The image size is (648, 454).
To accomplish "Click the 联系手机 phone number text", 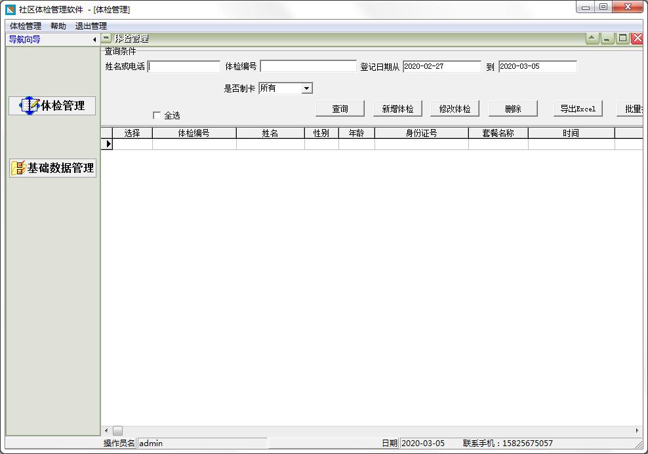I will [508, 444].
